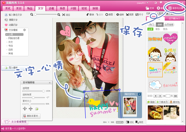Click the canvas zoom slider handle
Image resolution: width=186 pixels, height=132 pixels.
(x=35, y=14)
